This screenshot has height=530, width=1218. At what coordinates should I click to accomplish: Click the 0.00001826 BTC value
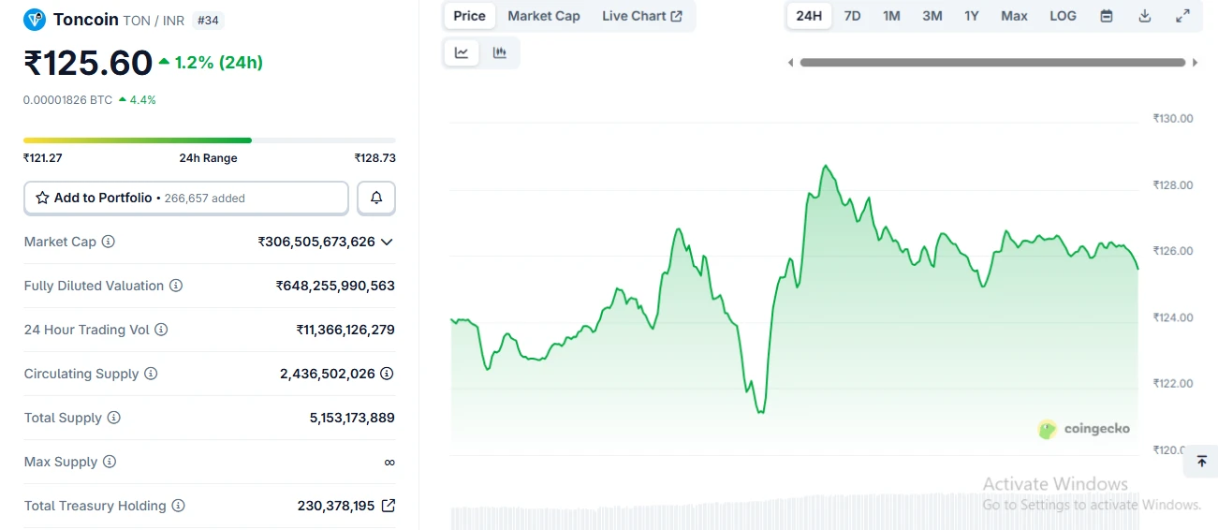(67, 99)
